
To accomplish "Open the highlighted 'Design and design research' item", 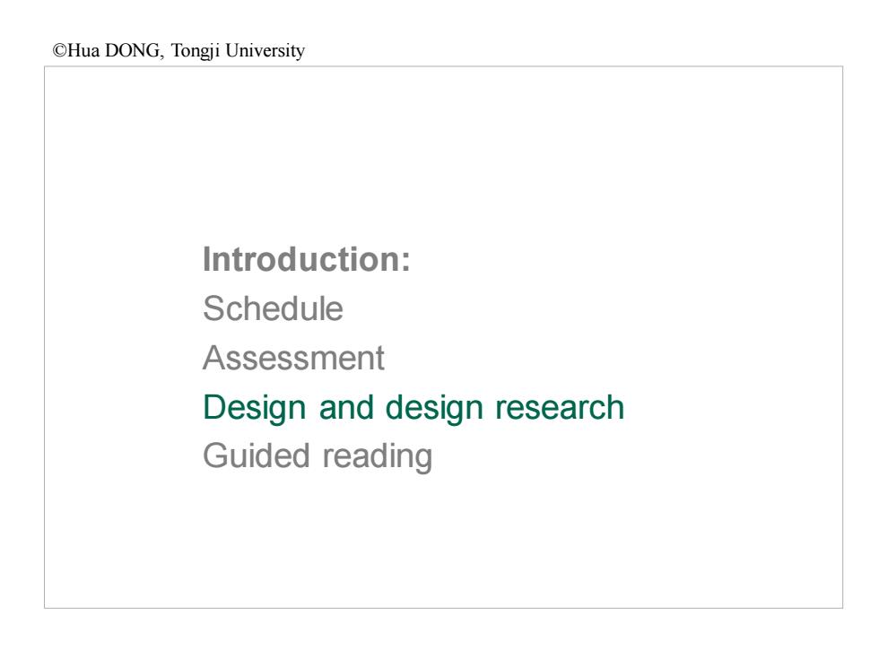I will pos(413,408).
